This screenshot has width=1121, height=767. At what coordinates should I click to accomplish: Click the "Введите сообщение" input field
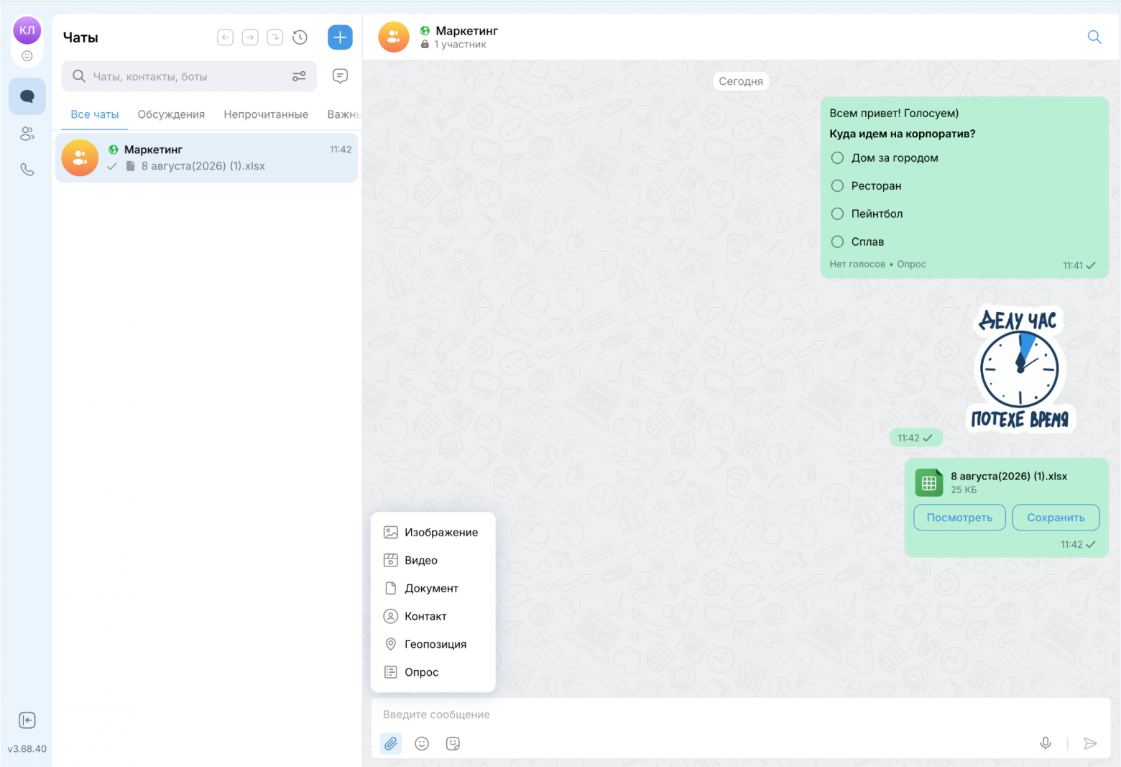[x=740, y=715]
